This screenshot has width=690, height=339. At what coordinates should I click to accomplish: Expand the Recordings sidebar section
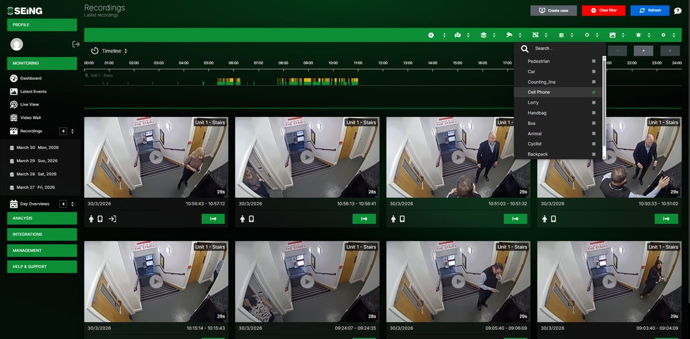pos(72,131)
